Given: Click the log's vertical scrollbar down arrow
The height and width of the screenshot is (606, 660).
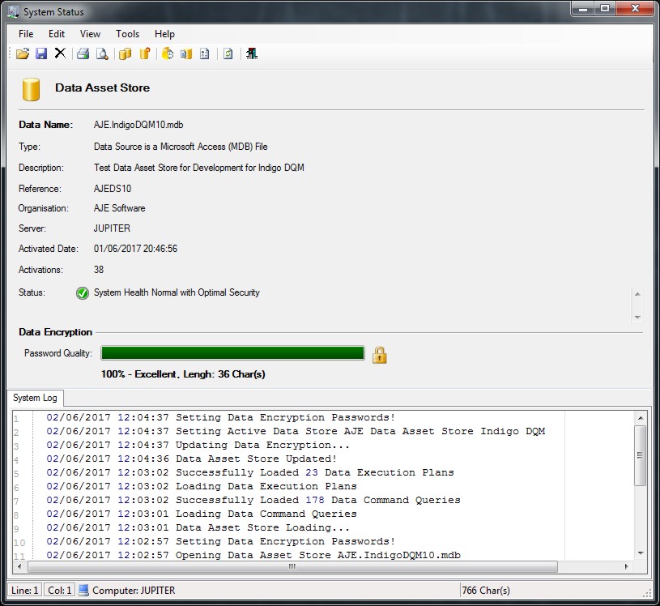Looking at the screenshot, I should (x=640, y=553).
